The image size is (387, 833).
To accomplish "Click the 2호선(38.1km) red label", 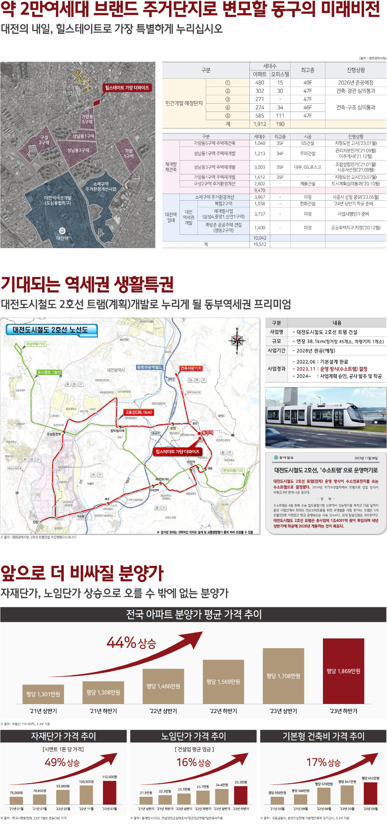I will pos(139,412).
